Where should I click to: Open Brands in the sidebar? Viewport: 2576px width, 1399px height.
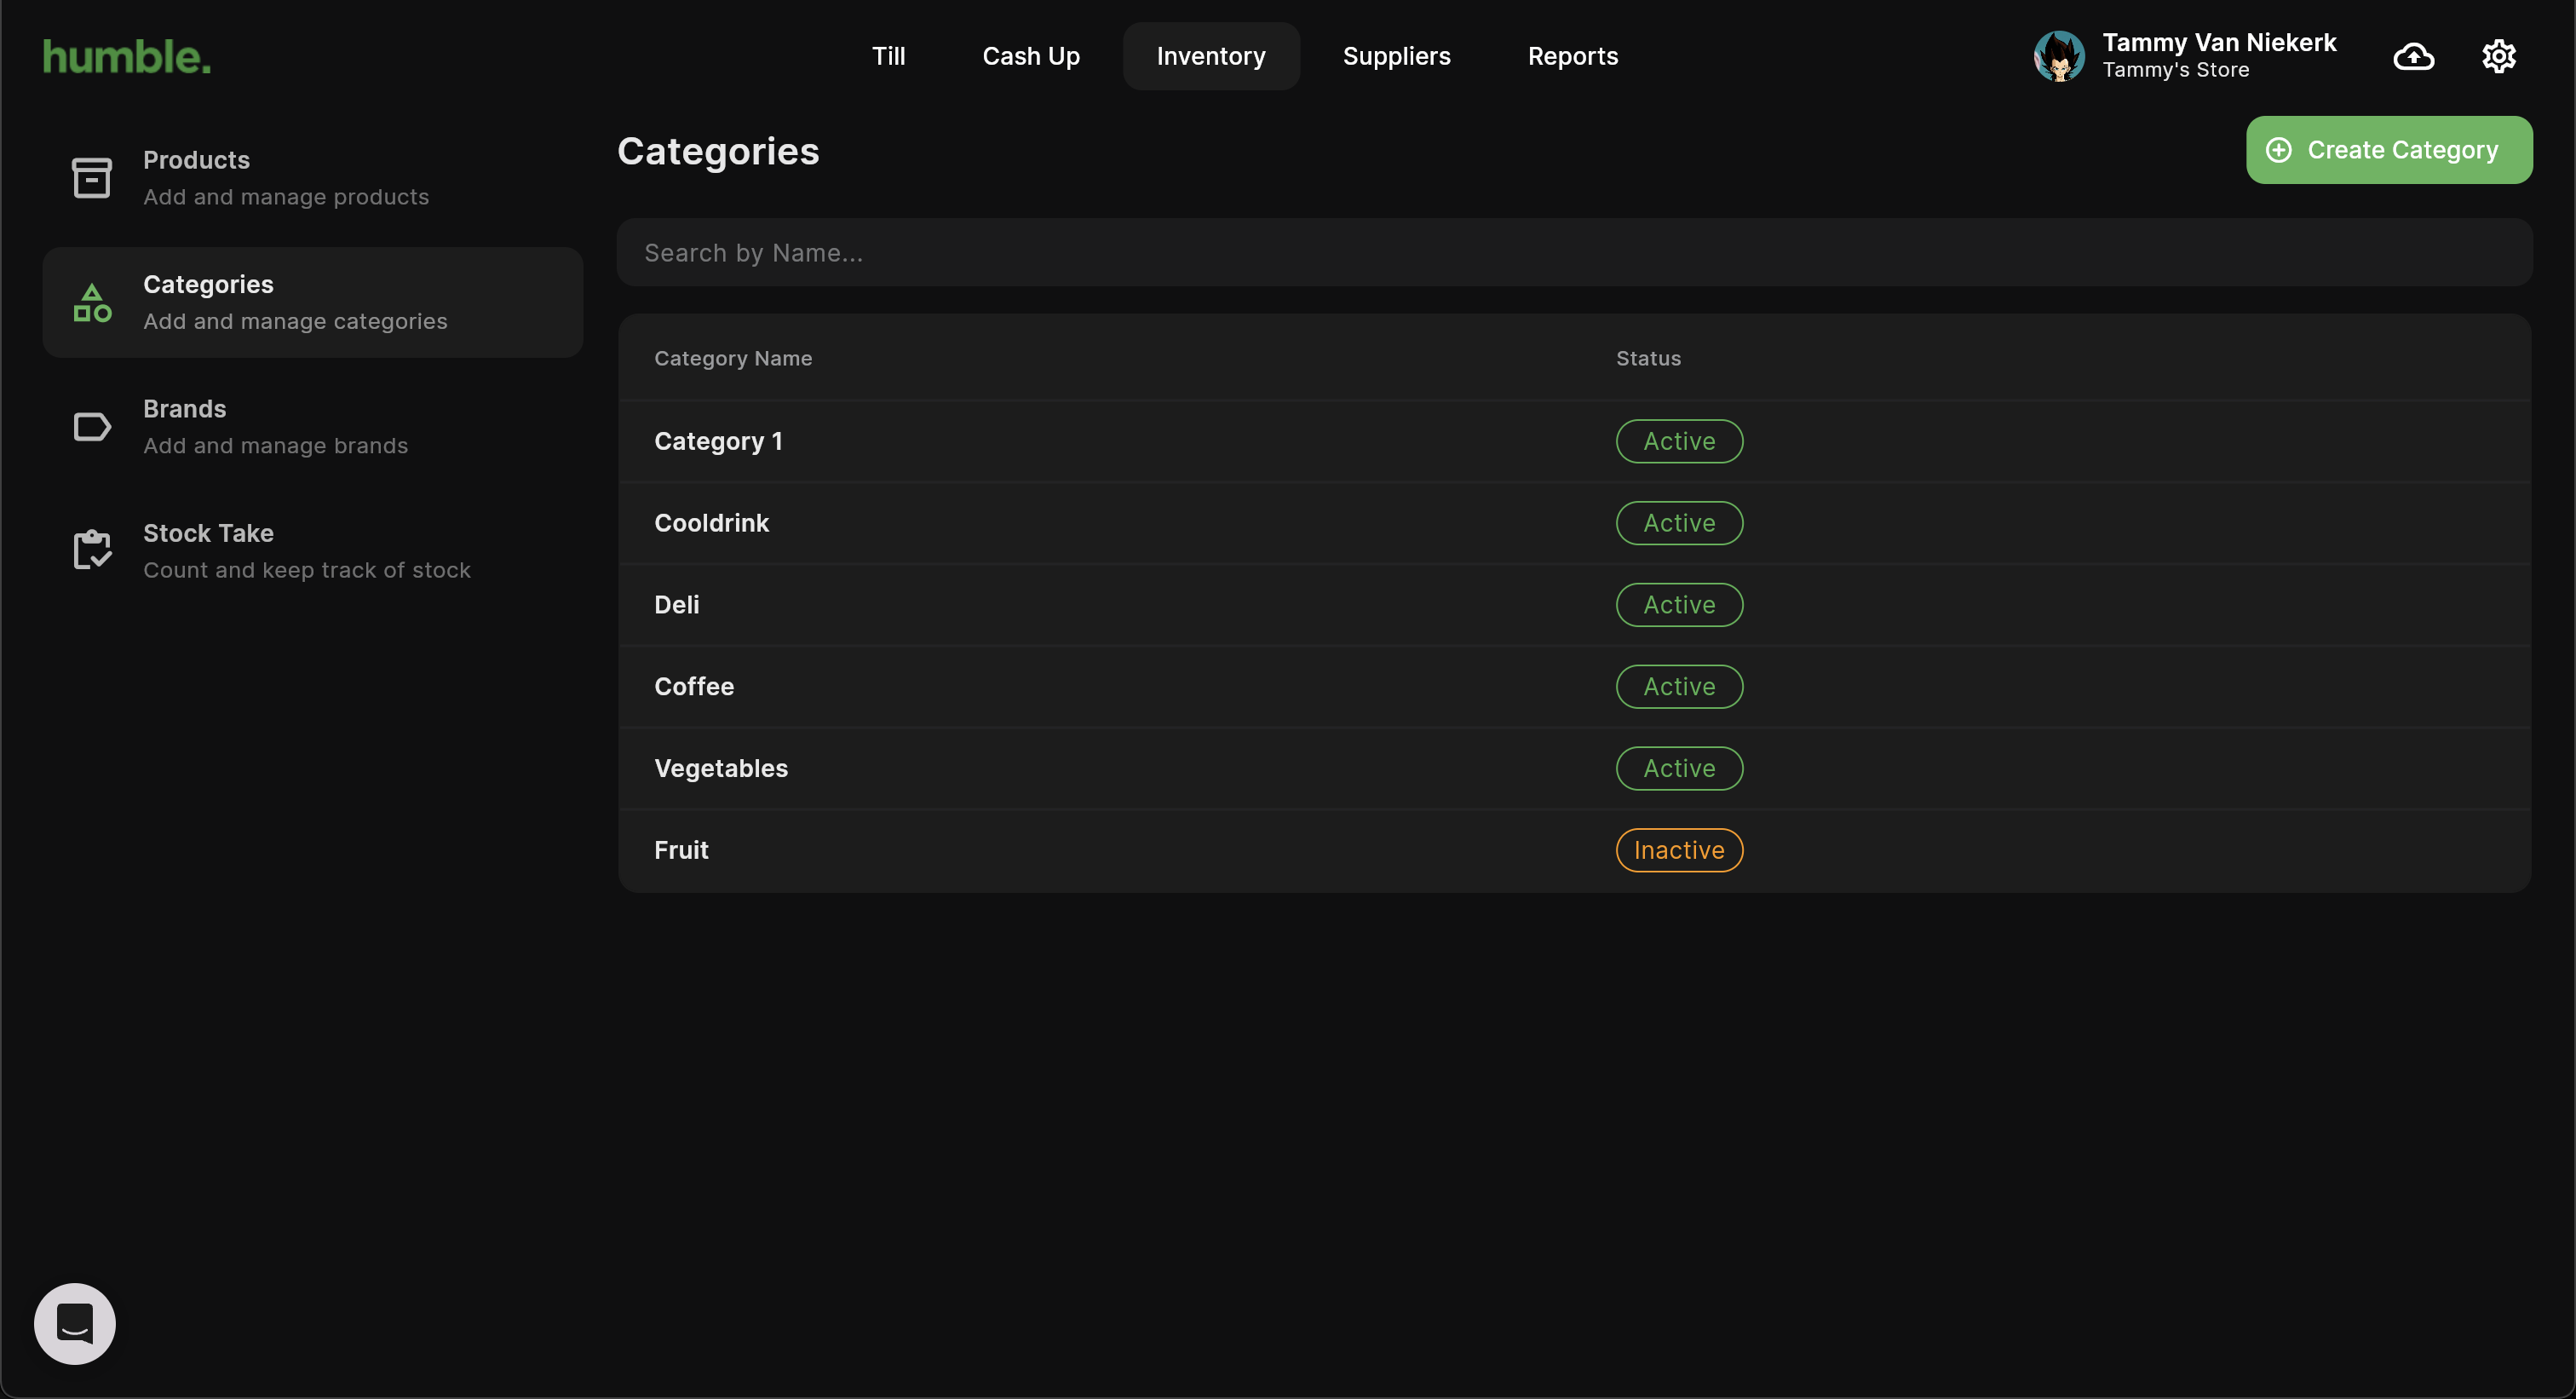click(x=313, y=427)
